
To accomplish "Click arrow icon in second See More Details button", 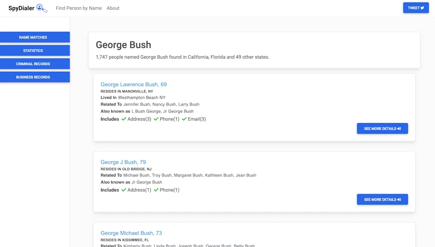I will [x=399, y=199].
